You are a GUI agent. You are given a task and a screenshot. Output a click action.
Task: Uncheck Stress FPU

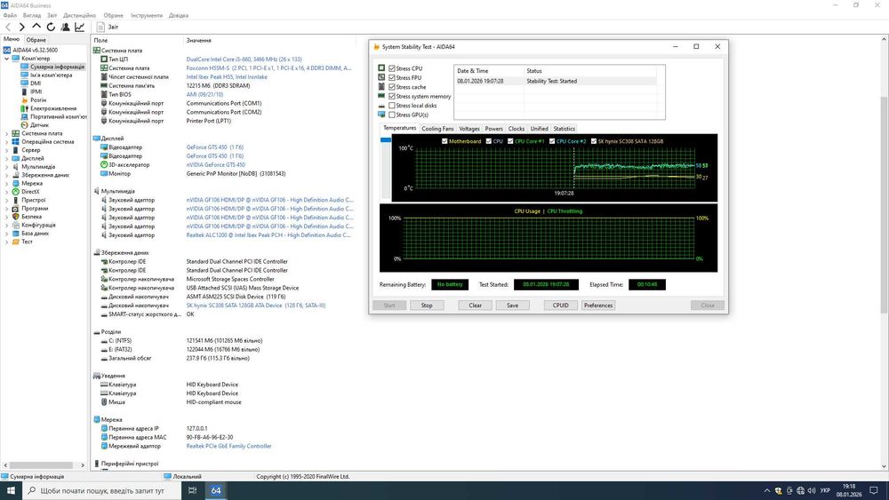[392, 77]
